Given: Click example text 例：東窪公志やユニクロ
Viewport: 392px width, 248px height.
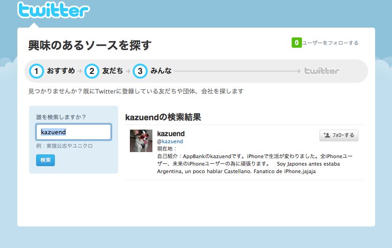Looking at the screenshot, I should tap(64, 146).
